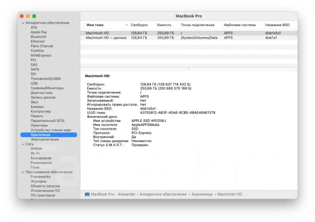Sort by Имя тома column
This screenshot has width=315, height=222.
[95, 25]
